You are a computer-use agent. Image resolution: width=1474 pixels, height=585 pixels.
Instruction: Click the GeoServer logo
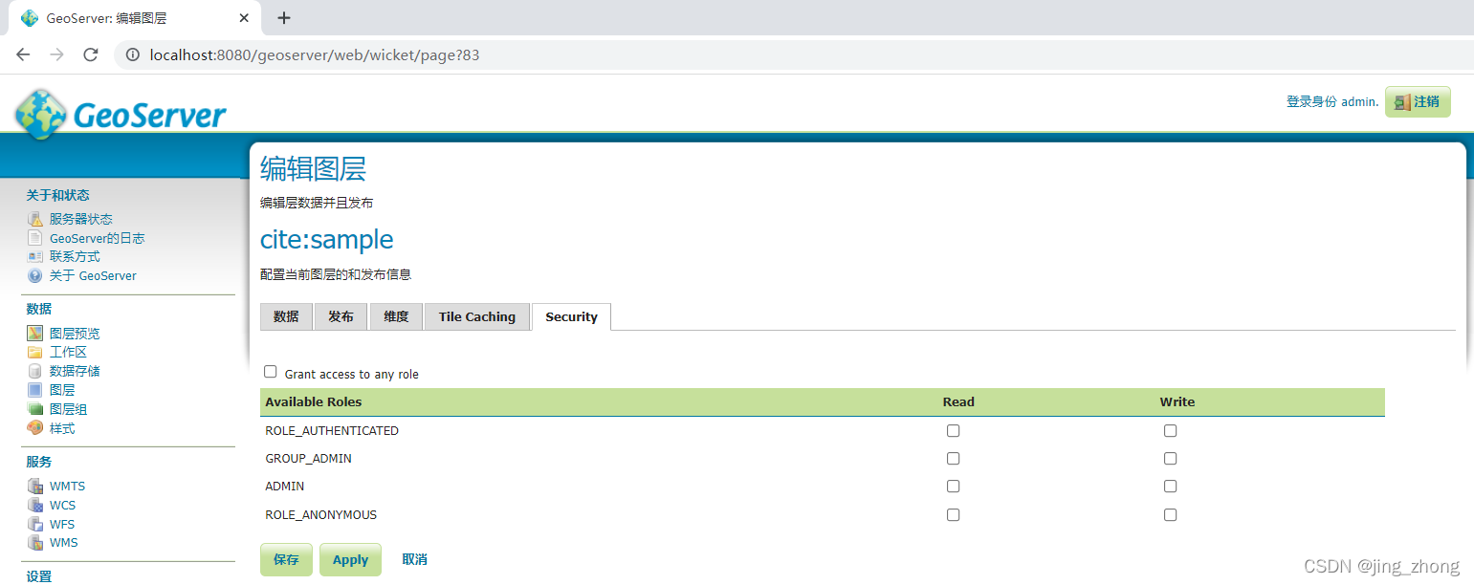tap(121, 114)
